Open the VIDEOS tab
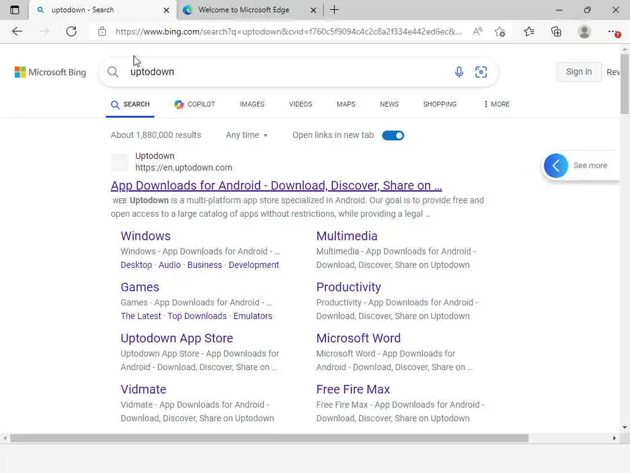 [x=300, y=104]
